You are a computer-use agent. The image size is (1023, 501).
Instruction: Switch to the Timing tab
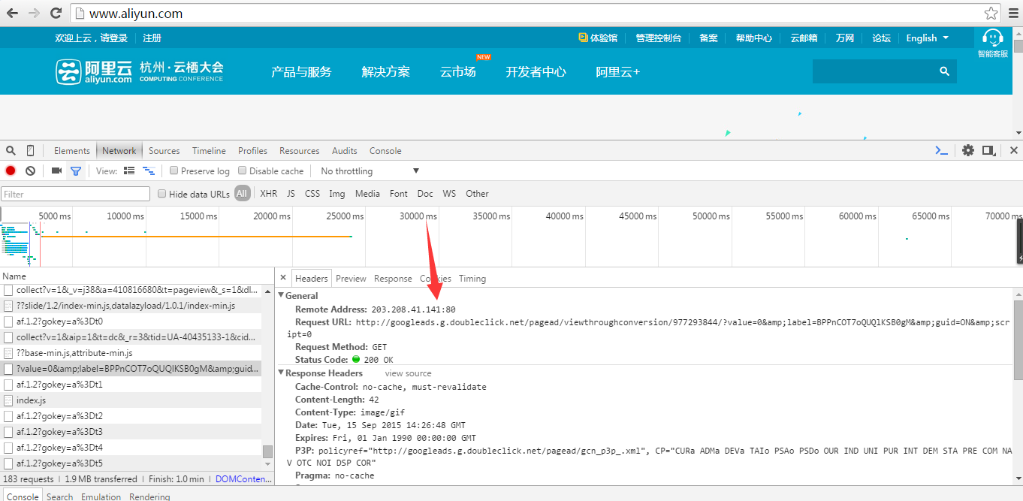coord(472,279)
